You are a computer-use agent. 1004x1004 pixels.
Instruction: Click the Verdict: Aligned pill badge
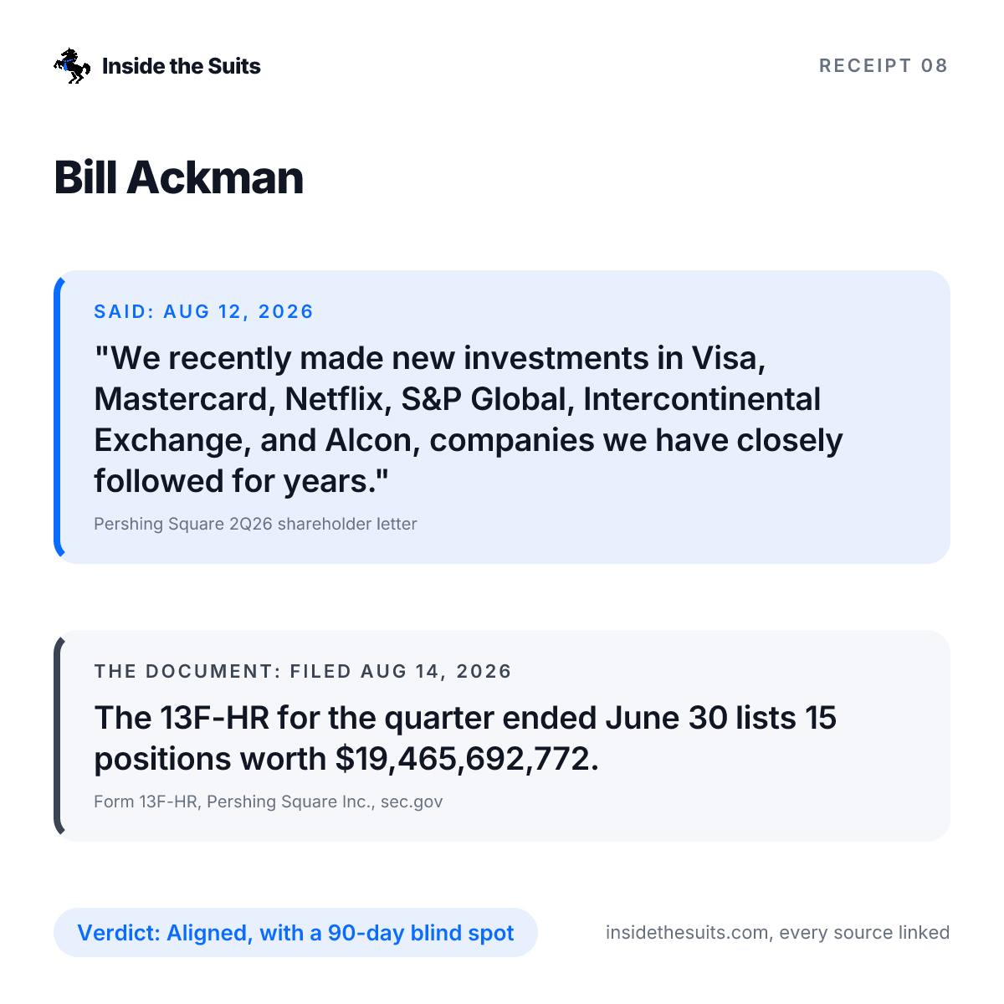(x=295, y=933)
